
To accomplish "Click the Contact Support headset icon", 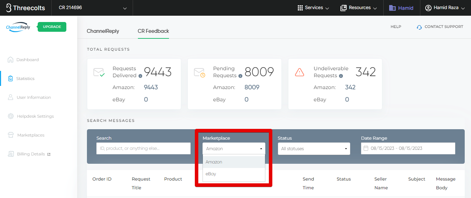I will [x=419, y=27].
